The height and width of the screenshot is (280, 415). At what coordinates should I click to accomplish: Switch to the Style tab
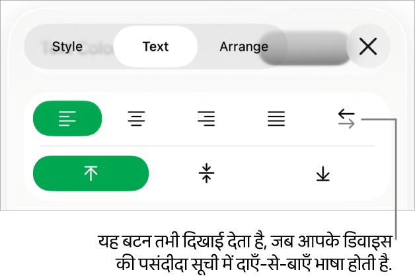[67, 46]
